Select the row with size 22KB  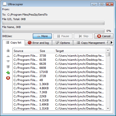(59, 96)
